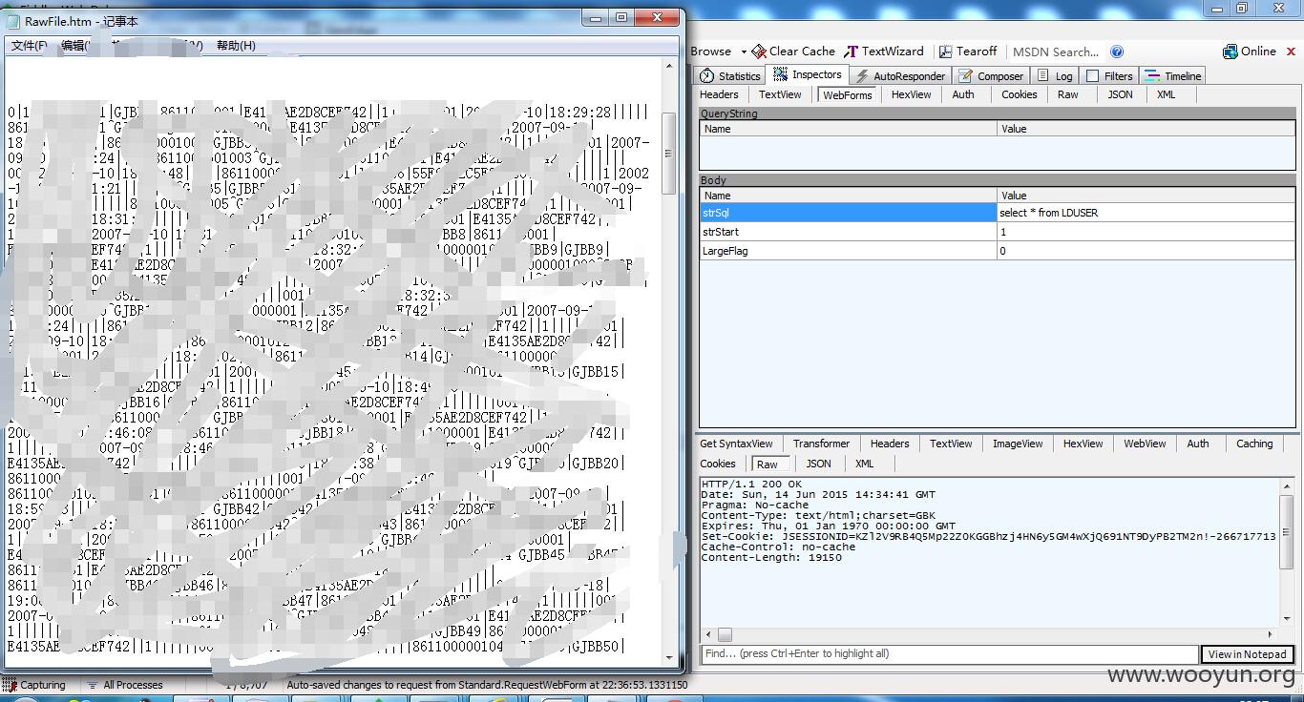Select the Inspectors tab

(808, 74)
